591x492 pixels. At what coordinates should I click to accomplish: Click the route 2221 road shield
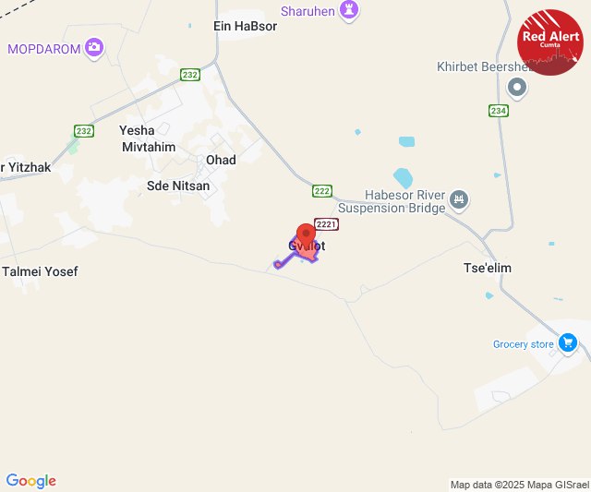tap(326, 224)
